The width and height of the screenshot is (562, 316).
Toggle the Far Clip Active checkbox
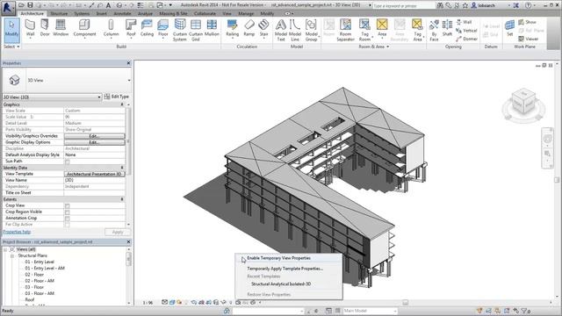tap(67, 225)
